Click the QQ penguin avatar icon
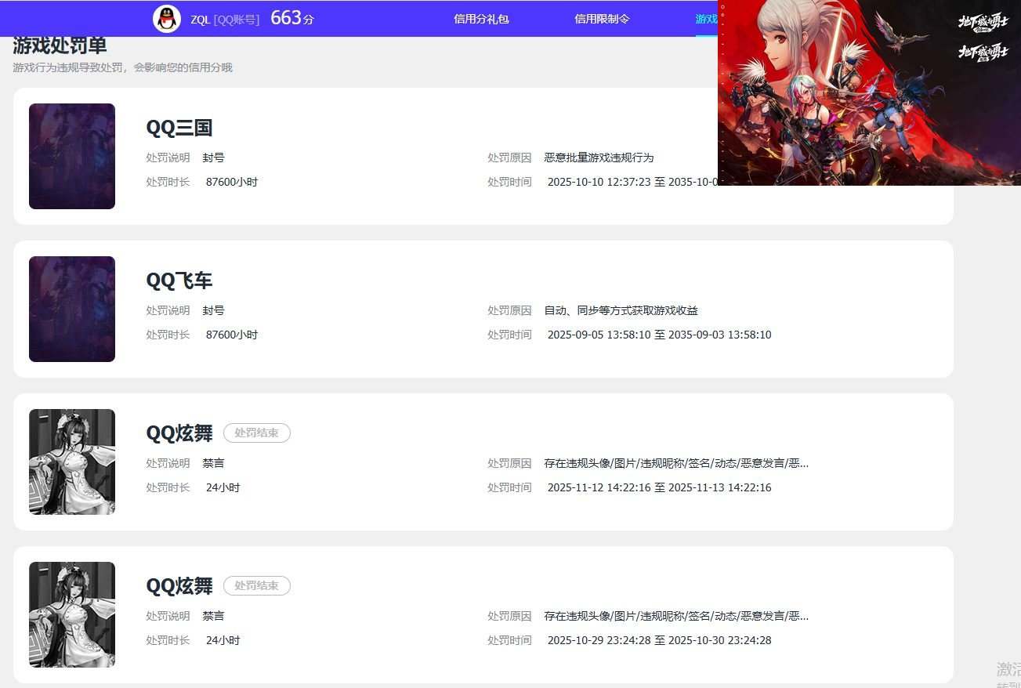This screenshot has height=688, width=1021. coord(166,19)
